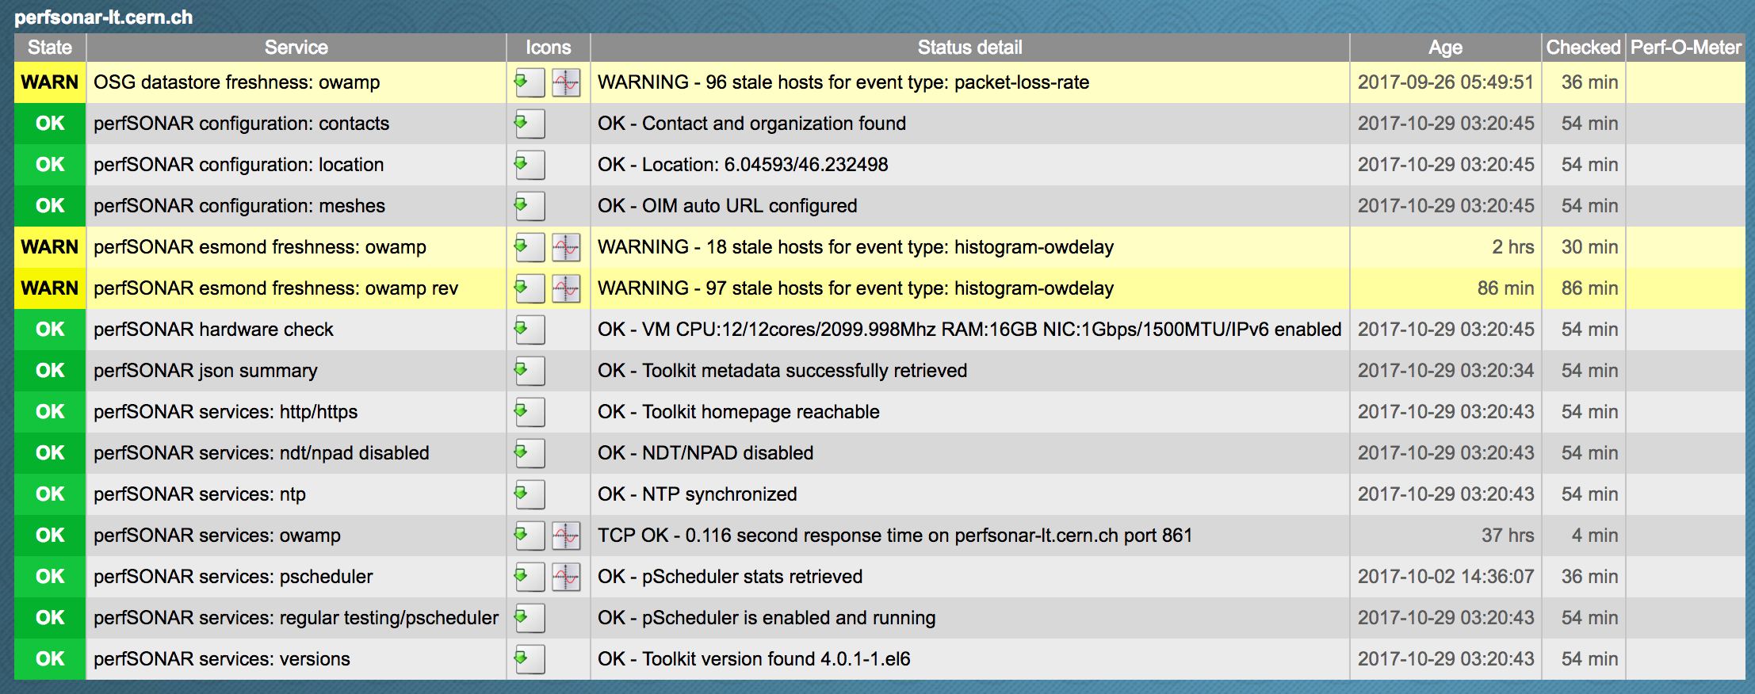Viewport: 1755px width, 694px height.
Task: Open action menu icon for OSG datastore freshness: owamp
Action: click(530, 82)
